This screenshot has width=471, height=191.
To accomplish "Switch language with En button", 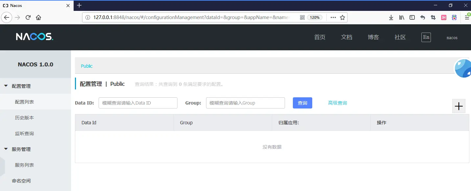I will [x=426, y=37].
